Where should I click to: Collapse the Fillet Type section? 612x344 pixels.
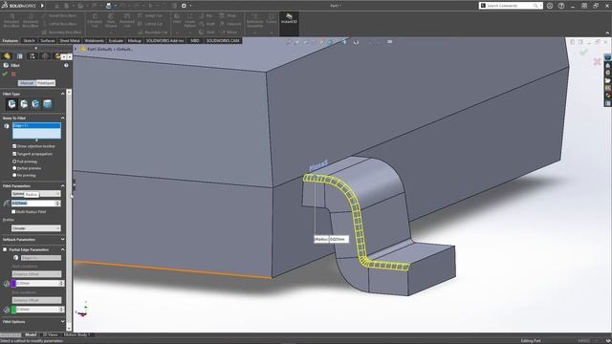click(x=62, y=94)
